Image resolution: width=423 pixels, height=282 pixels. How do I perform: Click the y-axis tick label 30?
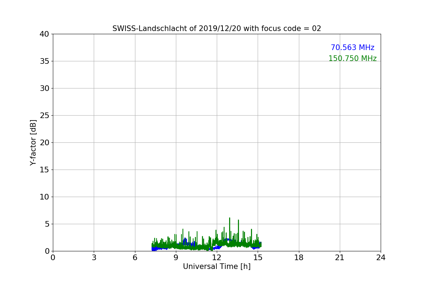pos(44,88)
